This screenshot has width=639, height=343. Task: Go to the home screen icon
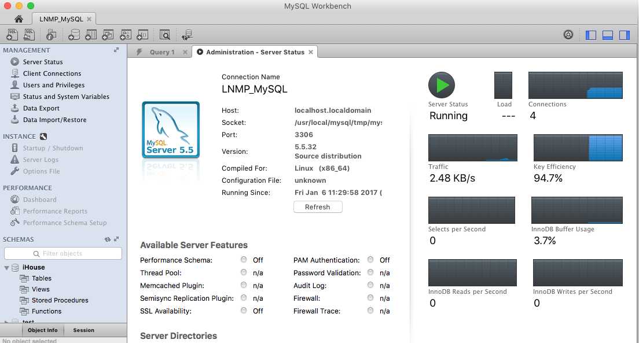click(19, 19)
